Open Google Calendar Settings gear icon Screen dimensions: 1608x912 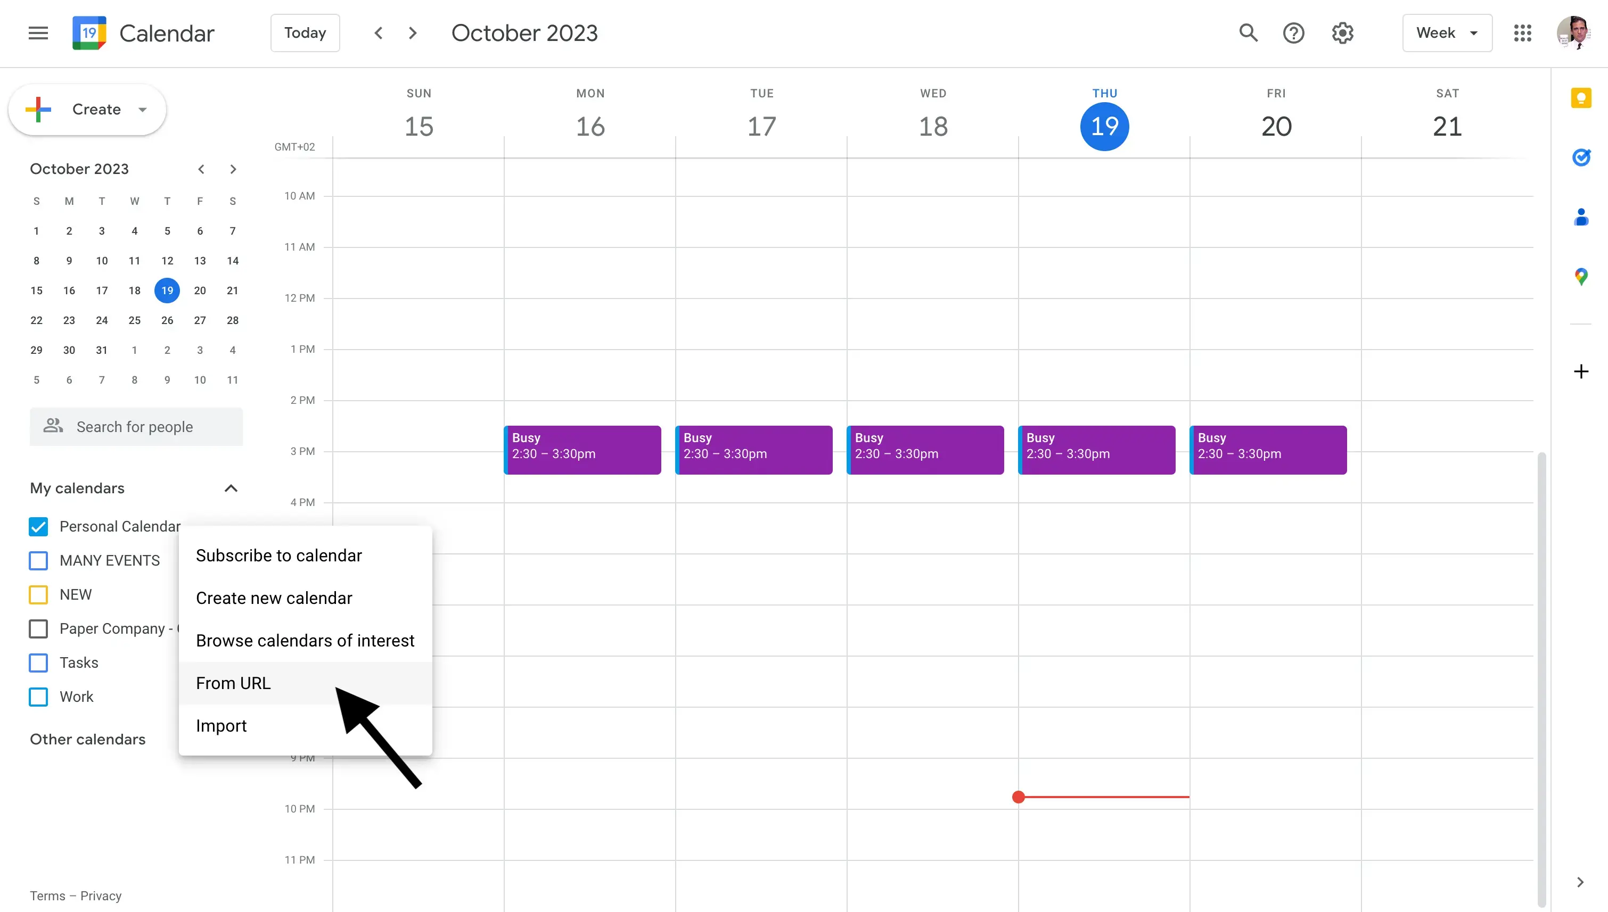(x=1343, y=33)
